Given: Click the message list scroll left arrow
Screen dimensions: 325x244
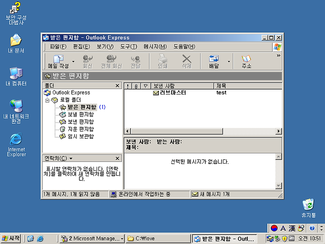Looking at the screenshot, I should coord(127,131).
